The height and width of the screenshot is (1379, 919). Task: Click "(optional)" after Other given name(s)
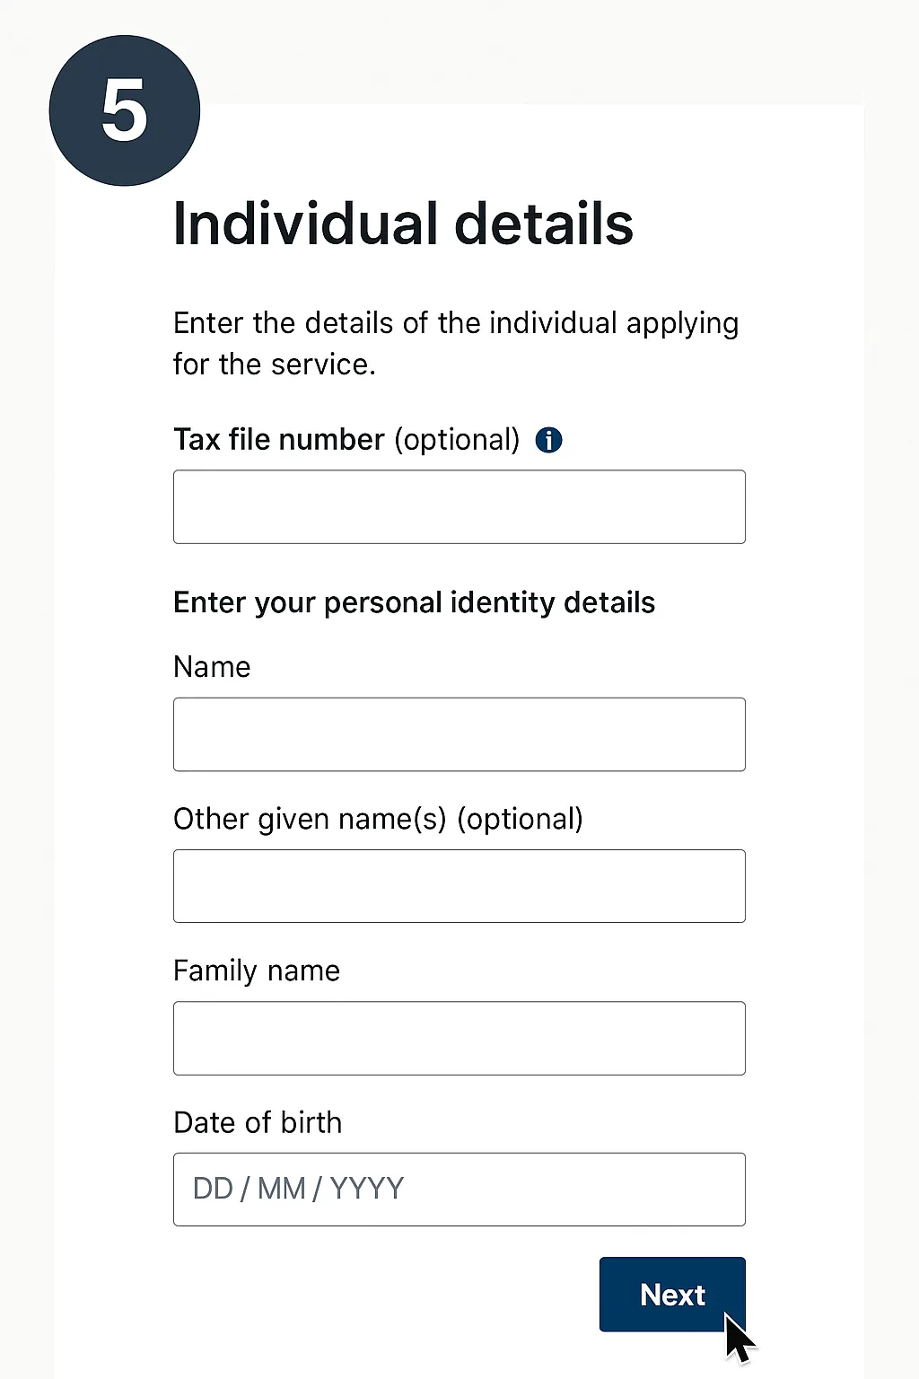point(520,819)
